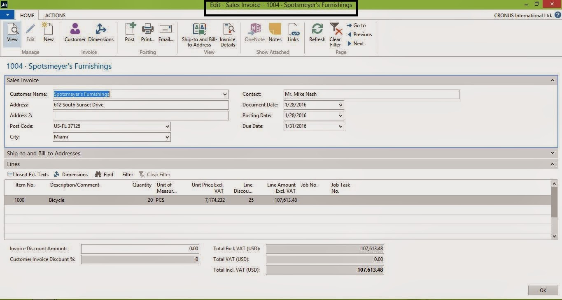Open the Customer card

point(75,33)
